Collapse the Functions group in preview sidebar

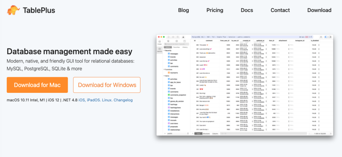tap(164, 69)
